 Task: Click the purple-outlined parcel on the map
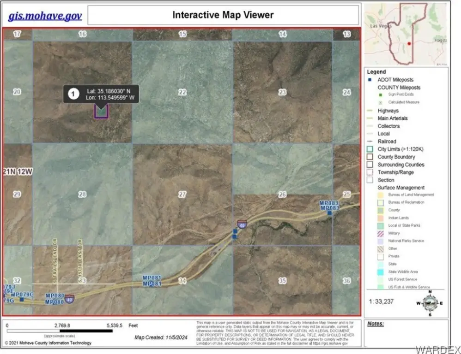101,112
